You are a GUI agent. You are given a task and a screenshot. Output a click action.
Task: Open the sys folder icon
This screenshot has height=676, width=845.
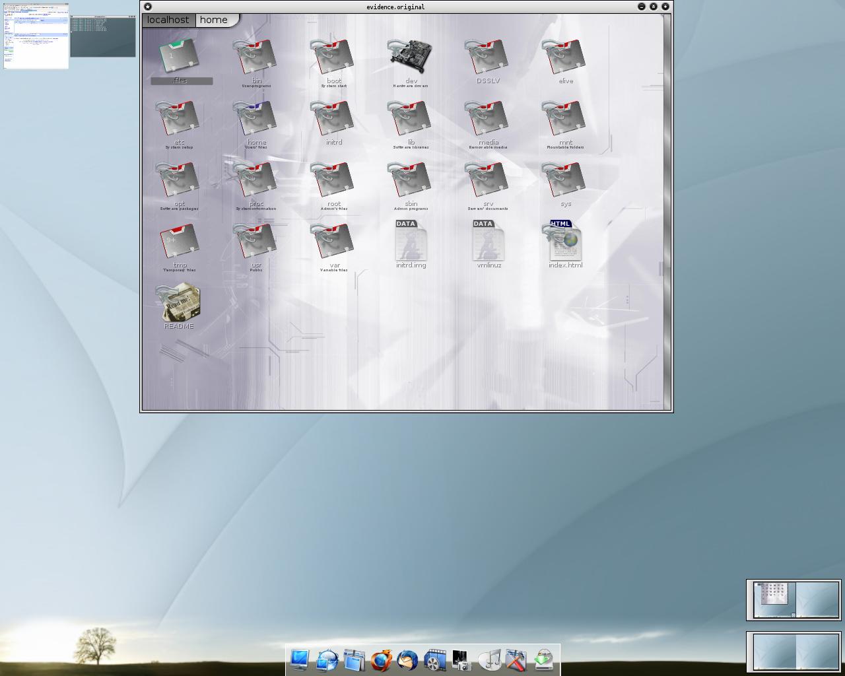tap(564, 180)
